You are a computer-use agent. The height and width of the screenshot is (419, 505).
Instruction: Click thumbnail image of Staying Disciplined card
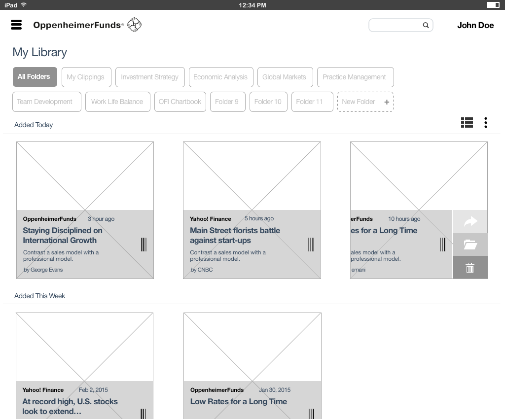point(85,176)
